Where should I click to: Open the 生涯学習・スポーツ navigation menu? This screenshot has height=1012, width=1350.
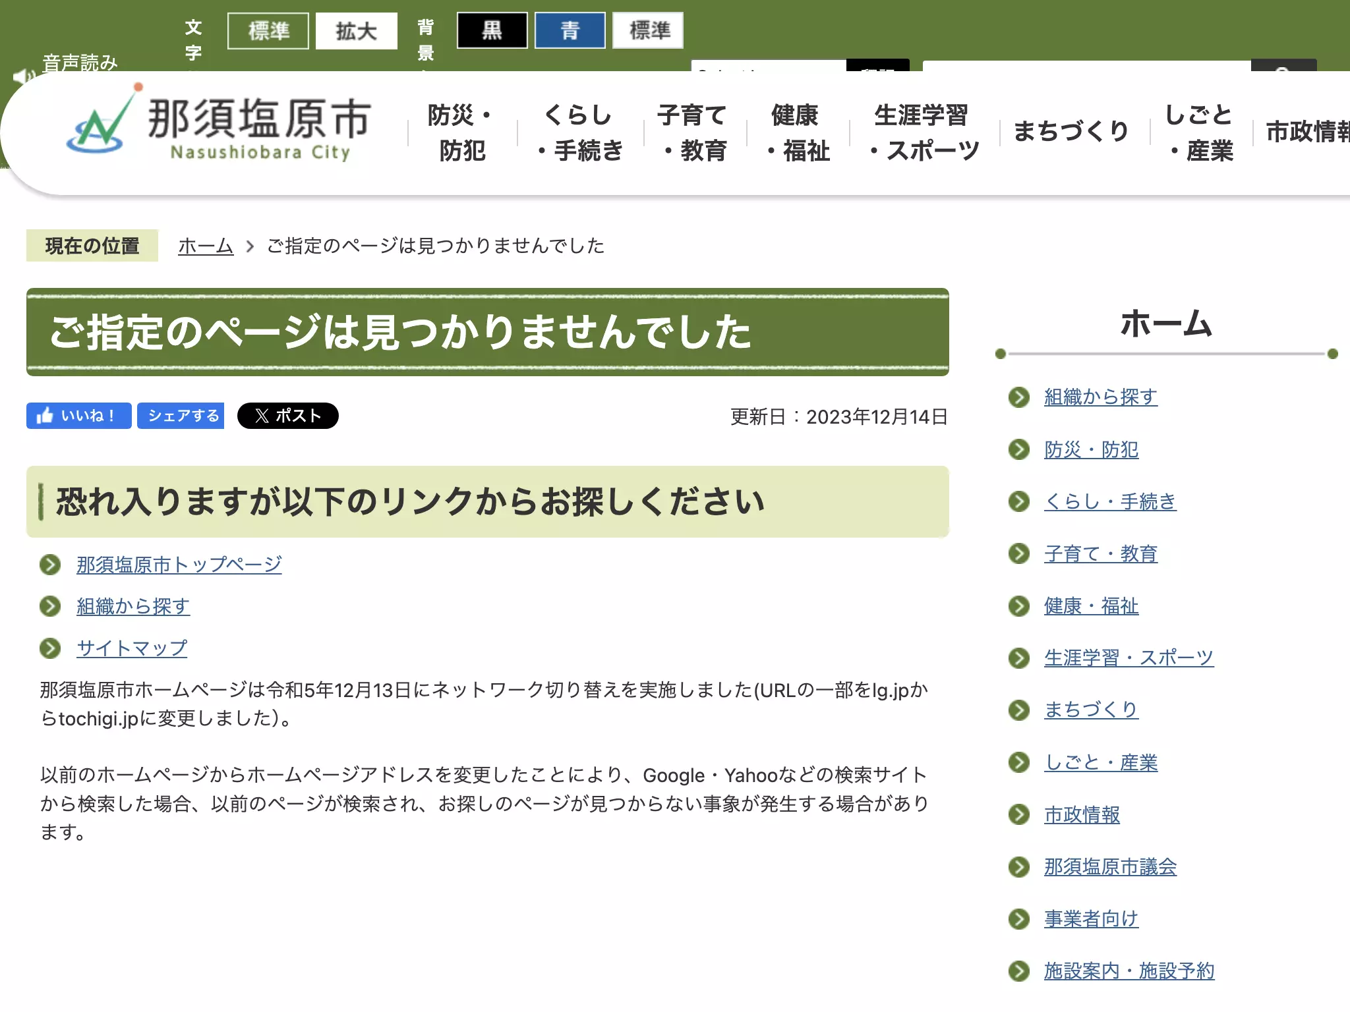point(923,132)
